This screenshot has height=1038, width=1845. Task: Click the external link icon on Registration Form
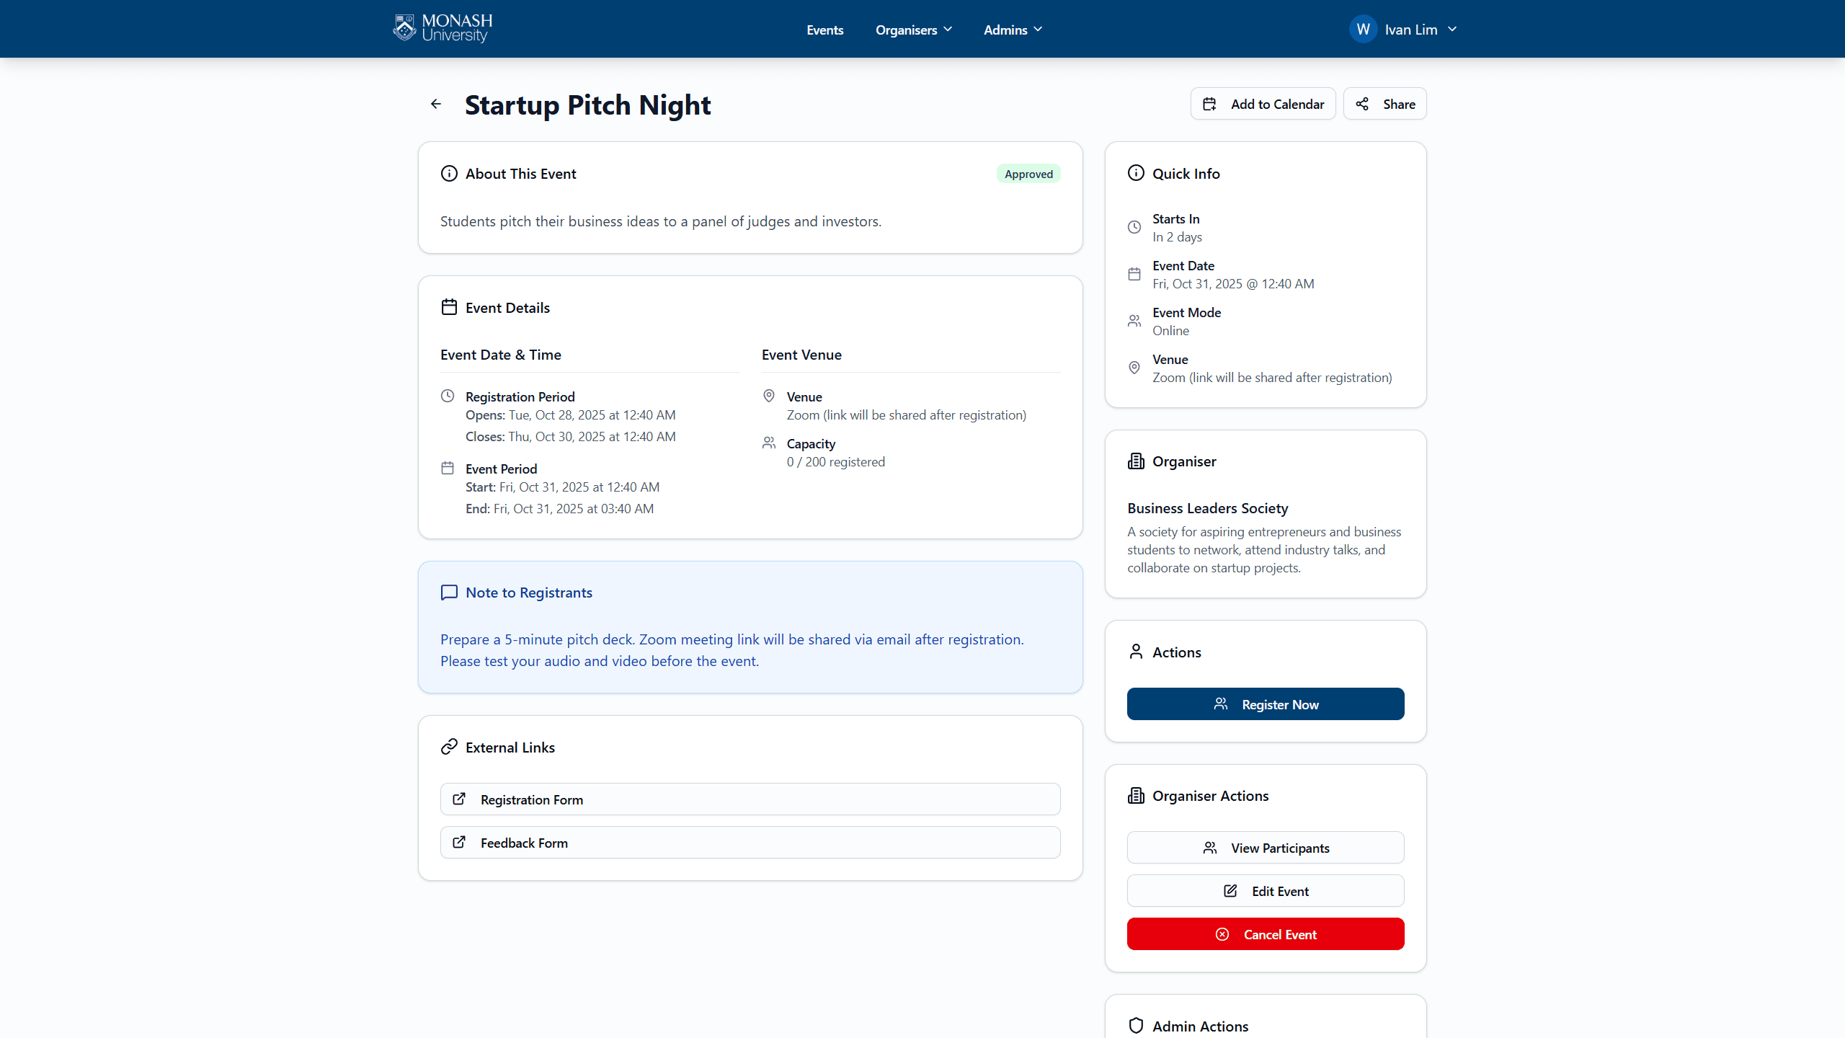(x=459, y=799)
